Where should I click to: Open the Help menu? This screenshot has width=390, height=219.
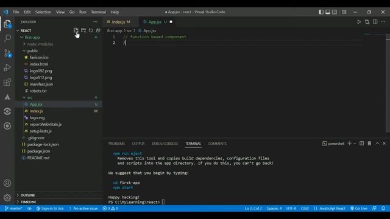pyautogui.click(x=115, y=12)
